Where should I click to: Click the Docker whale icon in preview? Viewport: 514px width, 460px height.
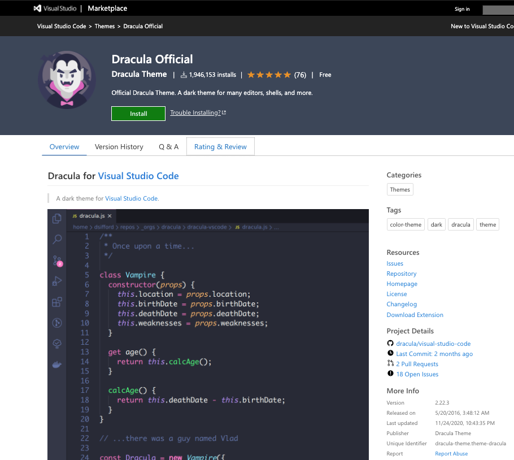click(57, 364)
